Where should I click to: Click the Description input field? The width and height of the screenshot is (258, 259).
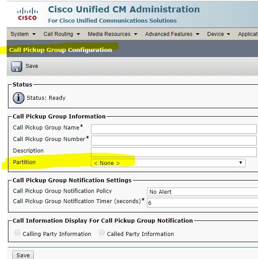(174, 152)
